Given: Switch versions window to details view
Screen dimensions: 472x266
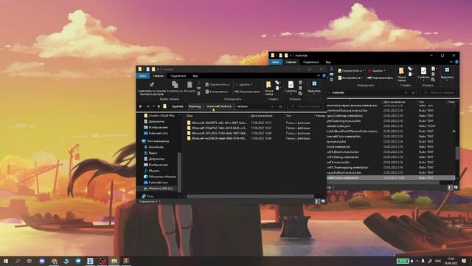Looking at the screenshot, I should (317, 201).
